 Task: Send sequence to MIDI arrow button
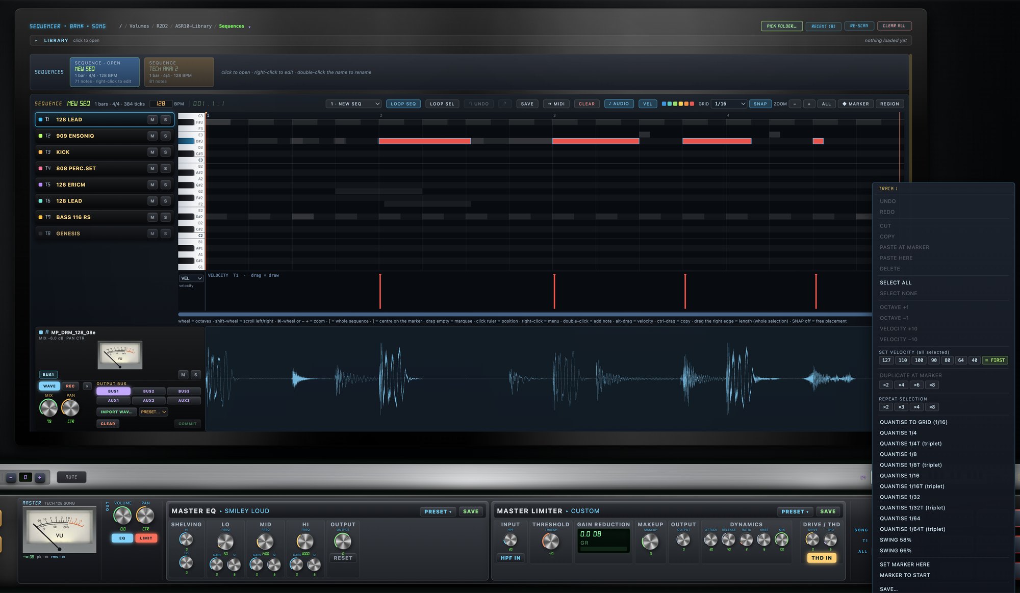(x=556, y=104)
